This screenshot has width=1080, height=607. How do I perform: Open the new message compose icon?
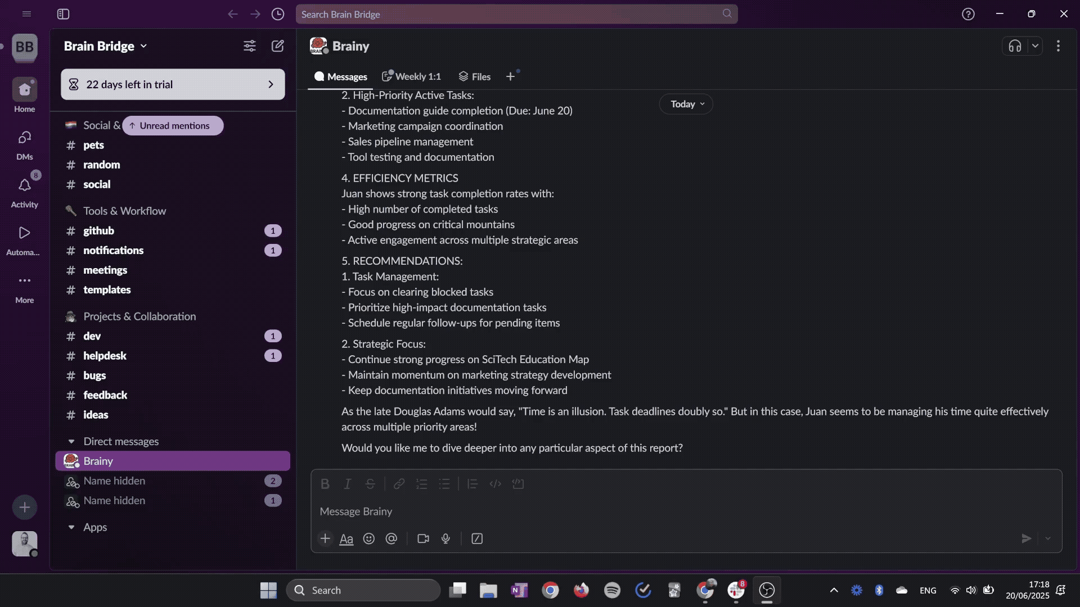[x=278, y=46]
